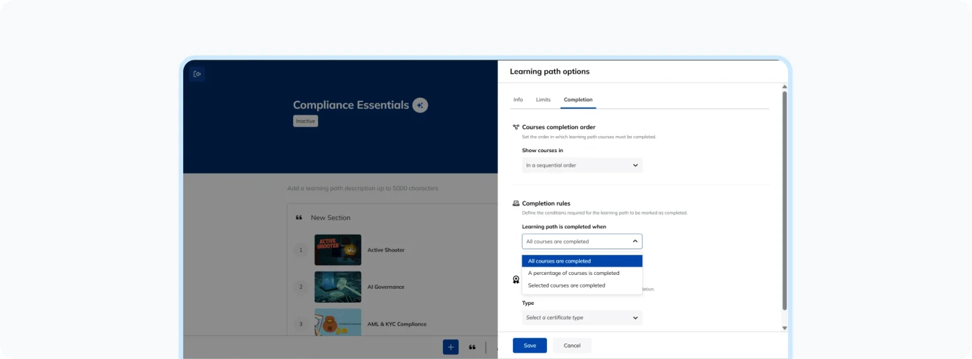
Task: Click the options panel vertical scrollbar
Action: point(785,201)
